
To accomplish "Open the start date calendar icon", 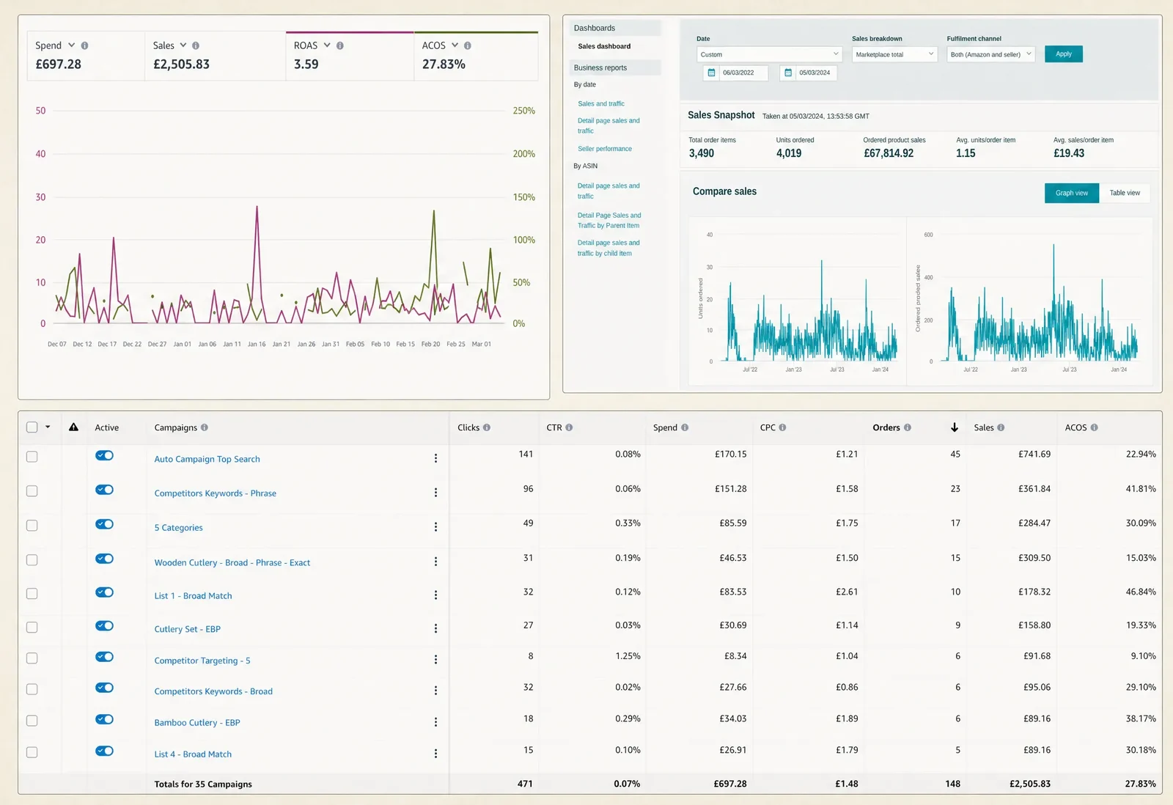I will point(711,73).
